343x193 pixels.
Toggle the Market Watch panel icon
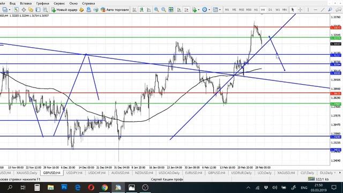(16, 10)
